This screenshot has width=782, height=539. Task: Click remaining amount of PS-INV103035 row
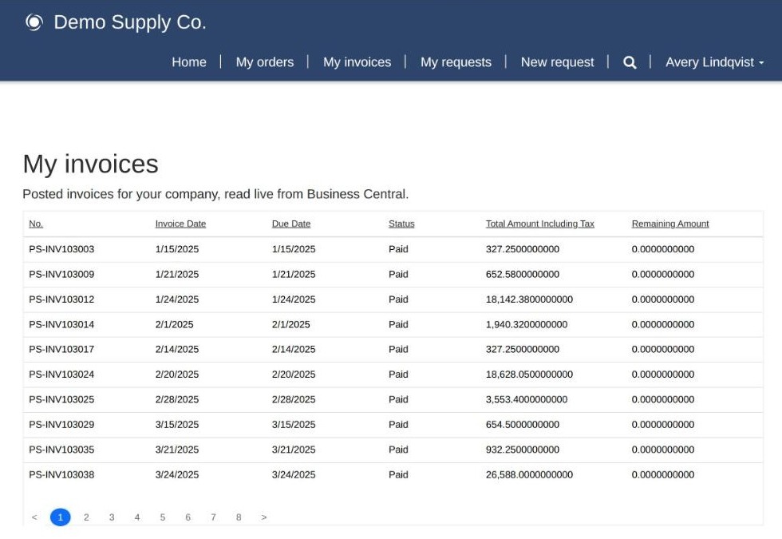click(663, 450)
